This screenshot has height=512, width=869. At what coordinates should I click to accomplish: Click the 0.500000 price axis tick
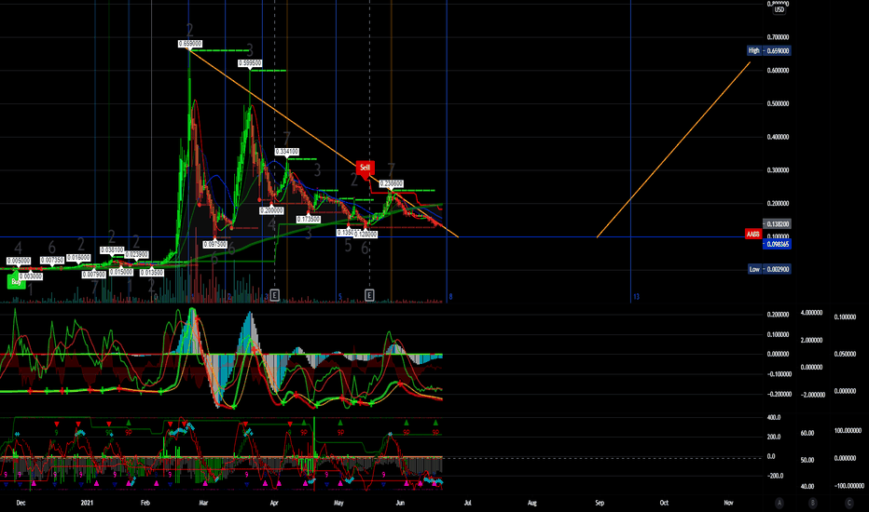pos(778,103)
